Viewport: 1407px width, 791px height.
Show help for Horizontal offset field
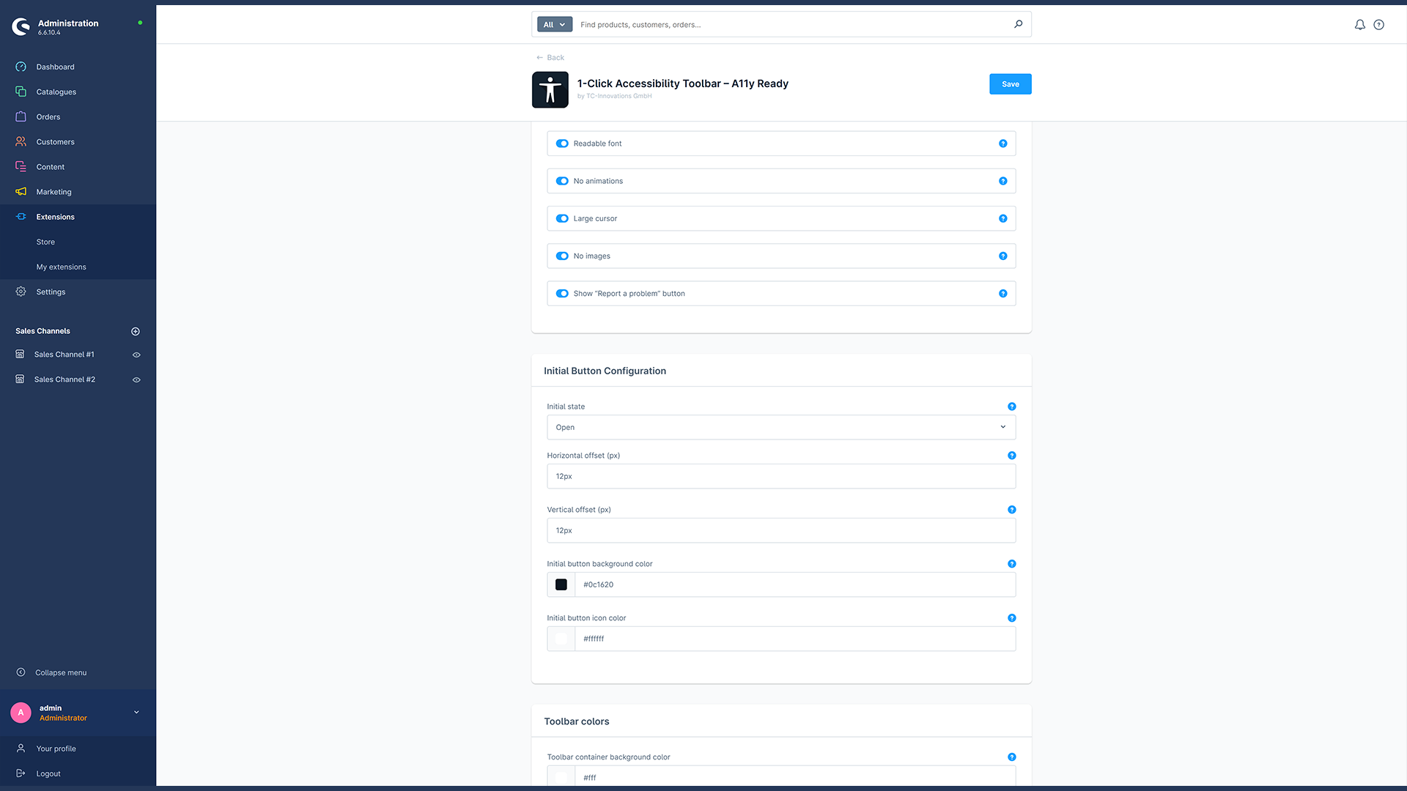coord(1011,456)
